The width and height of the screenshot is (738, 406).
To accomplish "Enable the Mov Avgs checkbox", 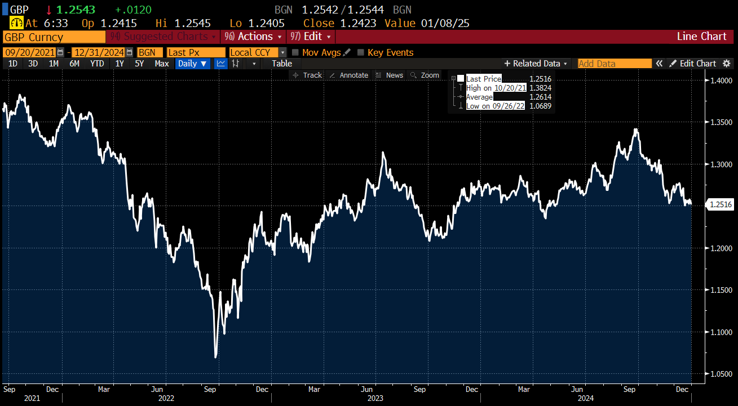I will pos(295,52).
